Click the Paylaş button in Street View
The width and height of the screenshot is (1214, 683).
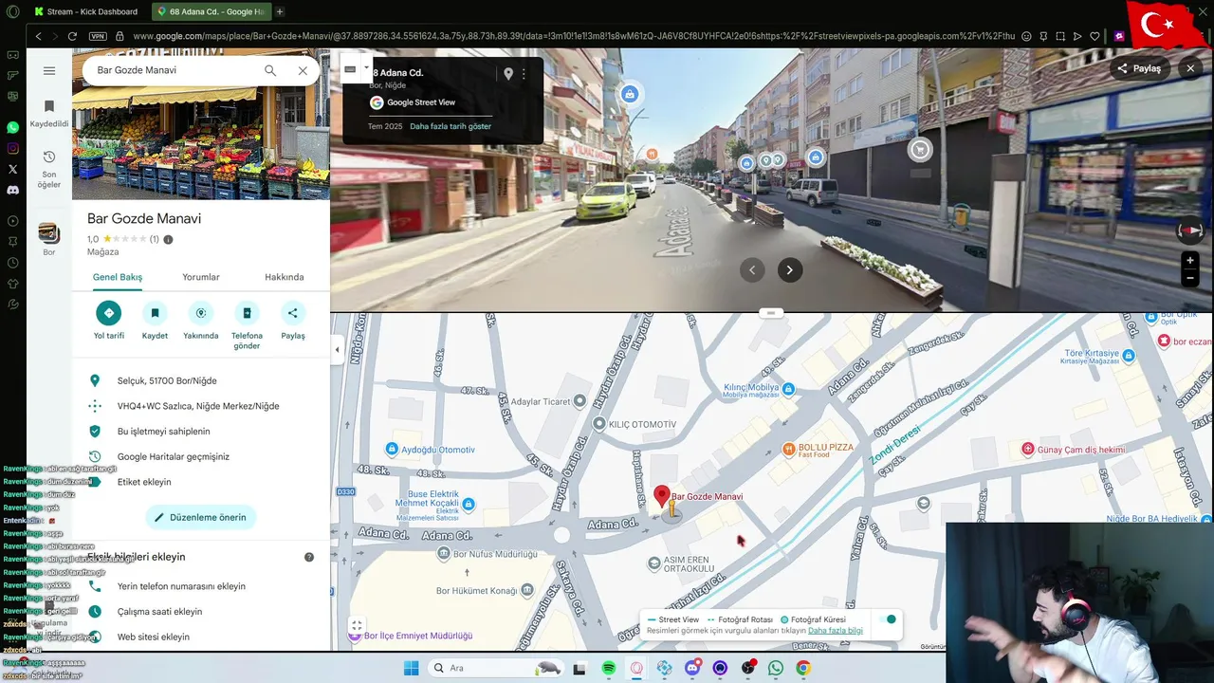pyautogui.click(x=1139, y=68)
